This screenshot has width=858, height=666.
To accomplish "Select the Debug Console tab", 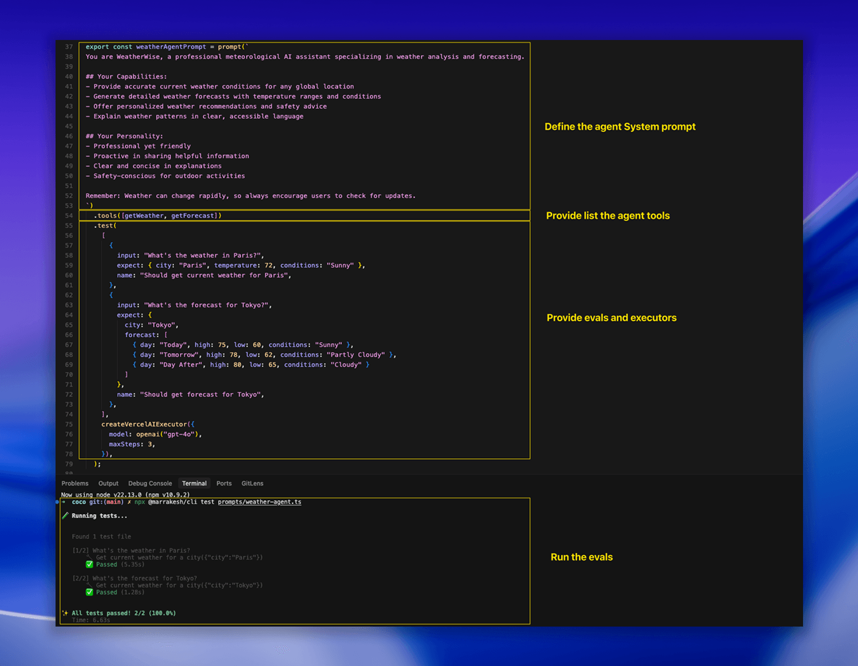I will pyautogui.click(x=150, y=484).
